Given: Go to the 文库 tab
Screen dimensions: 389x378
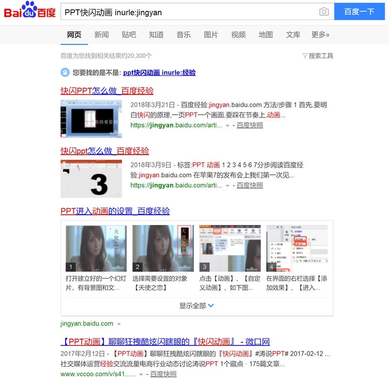Looking at the screenshot, I should [293, 35].
